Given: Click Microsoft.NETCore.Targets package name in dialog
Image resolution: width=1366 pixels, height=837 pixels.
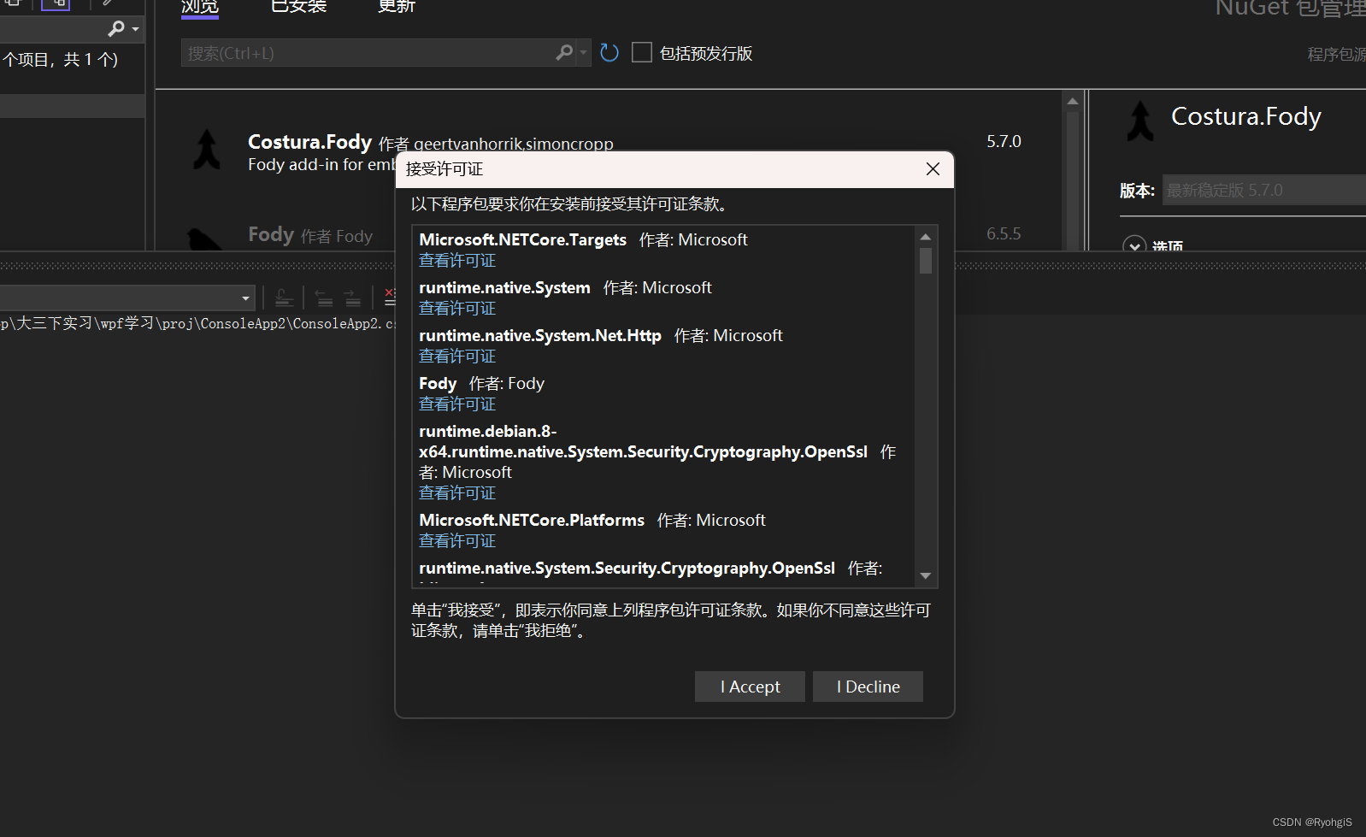Looking at the screenshot, I should (522, 240).
